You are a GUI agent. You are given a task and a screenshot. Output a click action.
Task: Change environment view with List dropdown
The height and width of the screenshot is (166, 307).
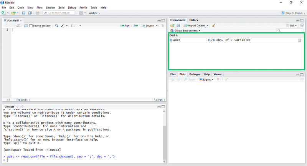click(x=291, y=25)
